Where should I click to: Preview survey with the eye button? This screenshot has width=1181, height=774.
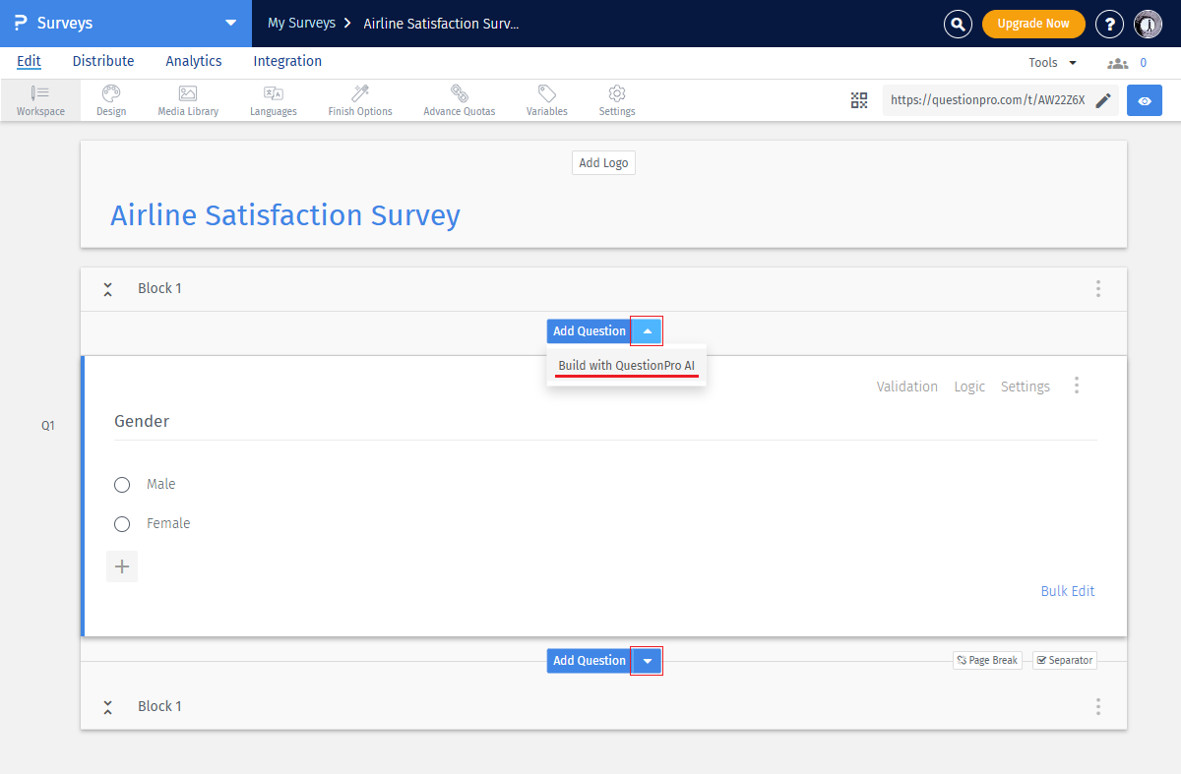1144,100
